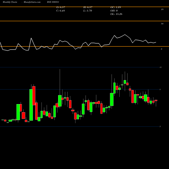Image resolution: width=169 pixels, height=169 pixels.
Task: Click the "OH: 0" value
Action: click(114, 11)
